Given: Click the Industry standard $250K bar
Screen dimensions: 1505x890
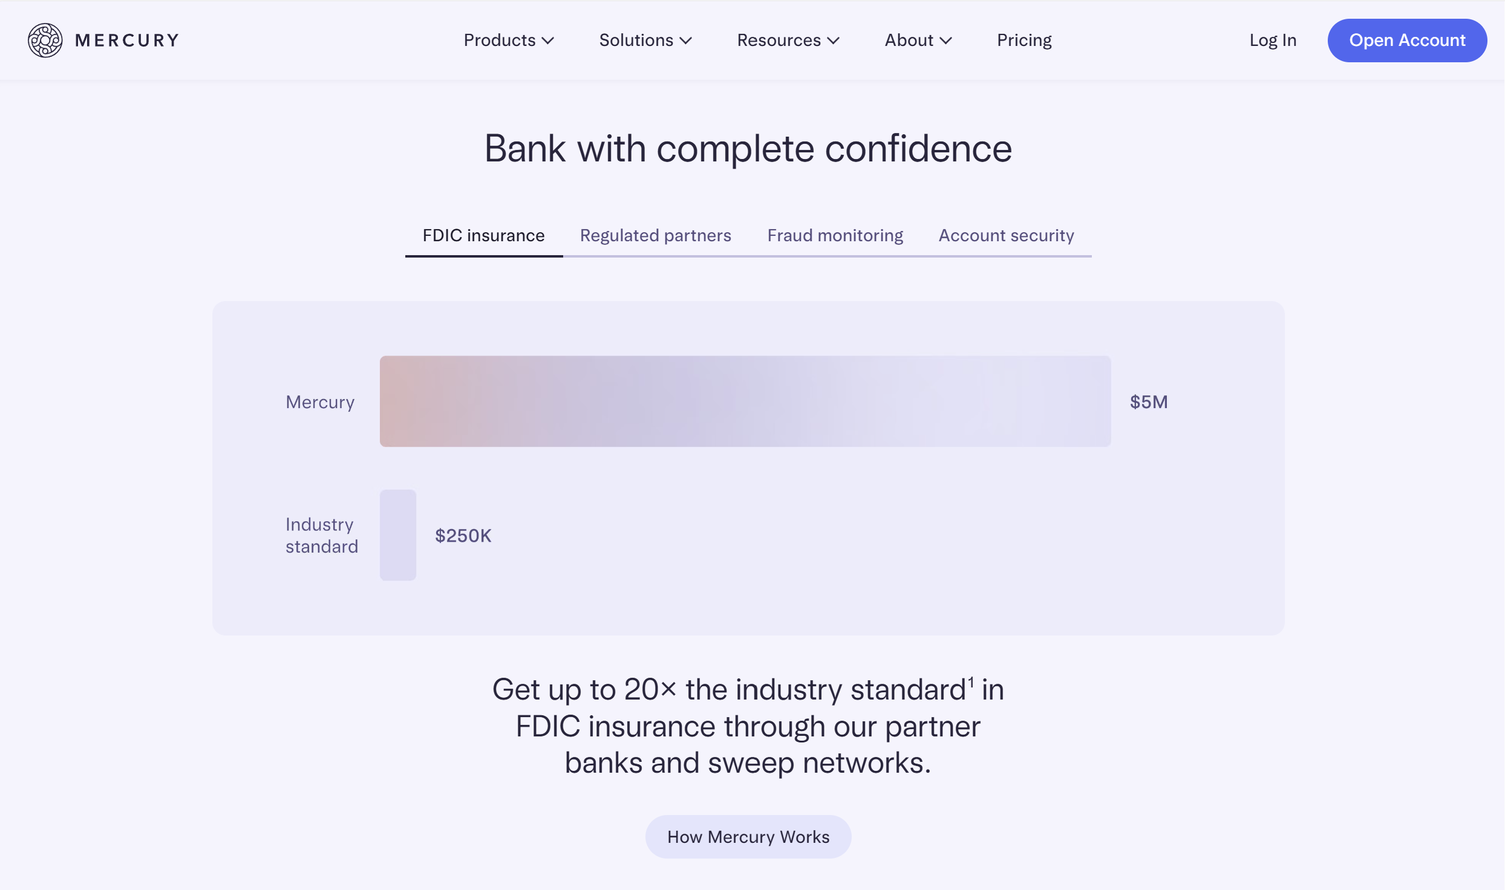Looking at the screenshot, I should coord(398,535).
